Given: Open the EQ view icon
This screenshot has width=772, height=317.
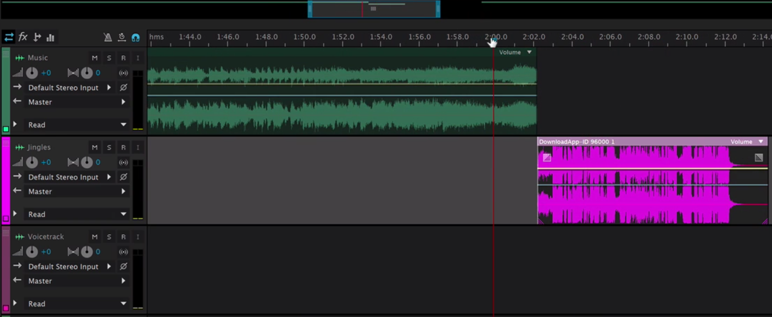Looking at the screenshot, I should click(51, 37).
